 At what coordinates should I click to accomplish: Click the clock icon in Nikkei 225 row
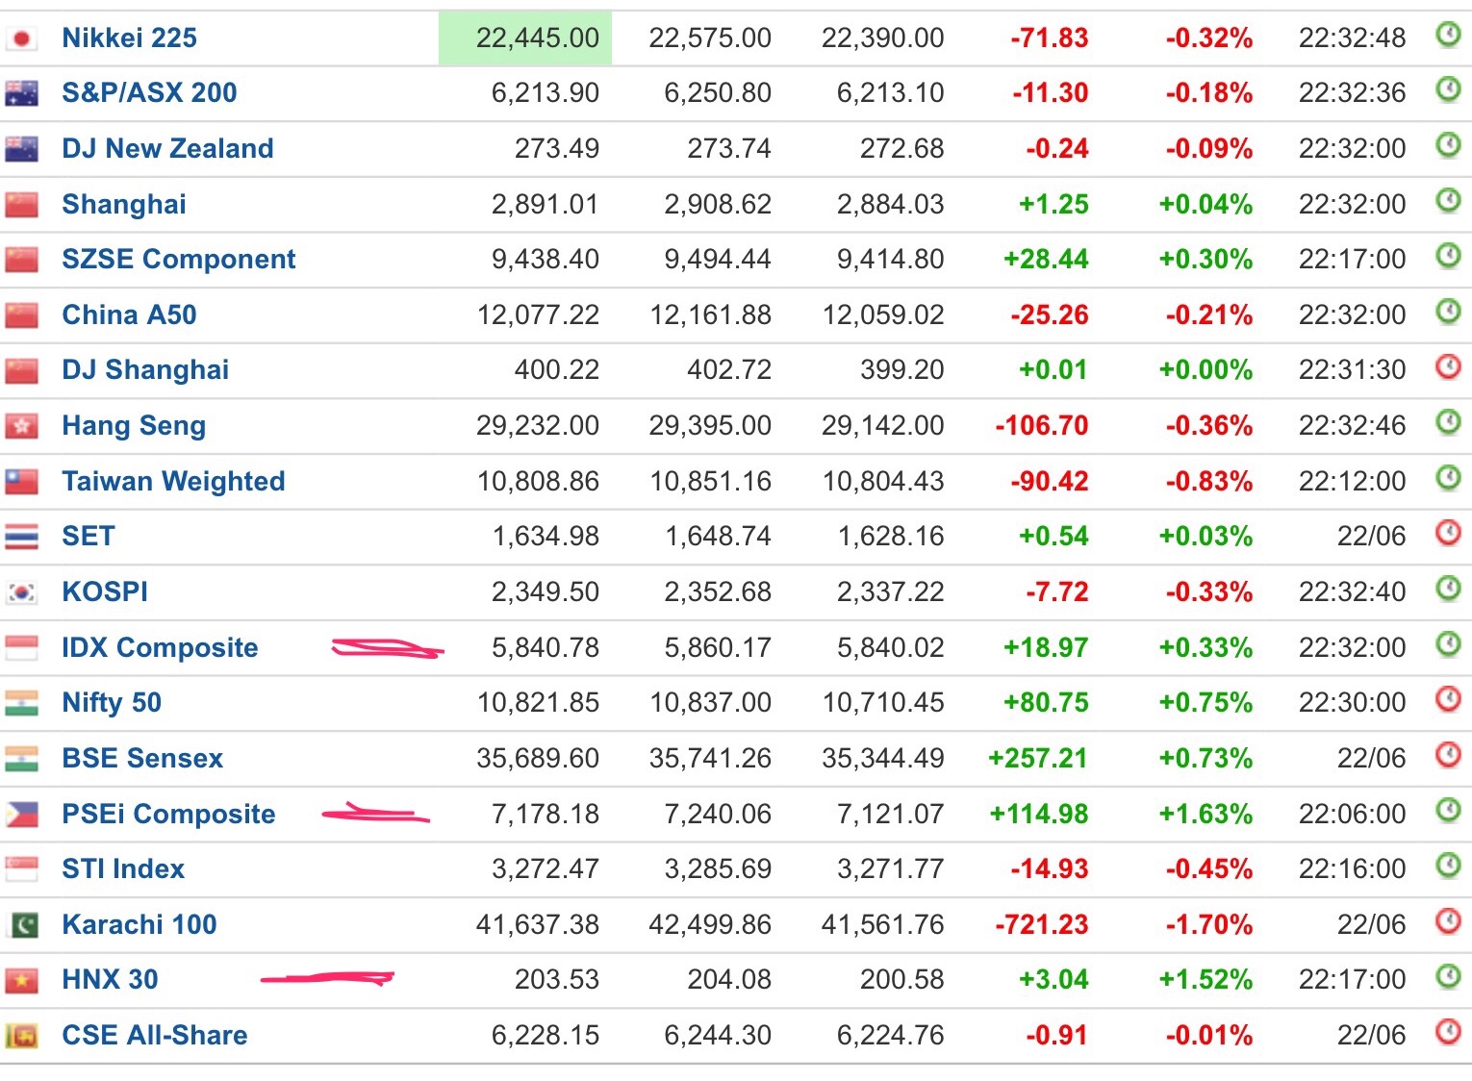(1448, 36)
